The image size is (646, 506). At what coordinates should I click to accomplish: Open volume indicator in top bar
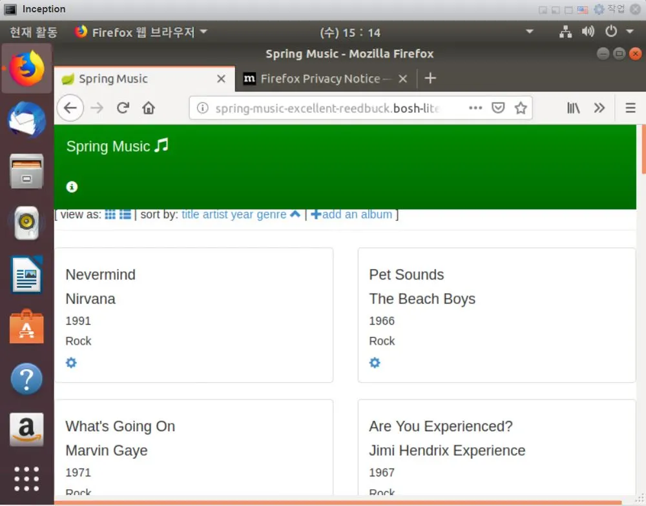click(588, 32)
